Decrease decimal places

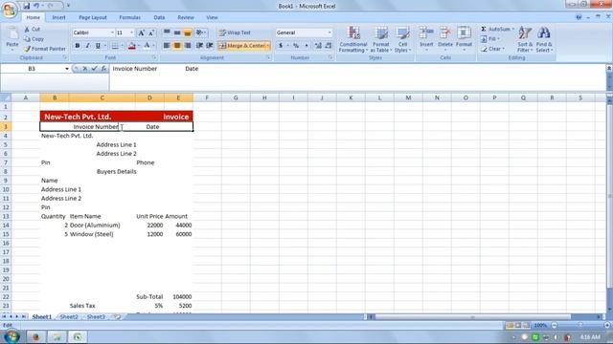[328, 46]
